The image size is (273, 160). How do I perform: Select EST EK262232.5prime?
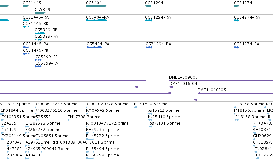pos(43,130)
